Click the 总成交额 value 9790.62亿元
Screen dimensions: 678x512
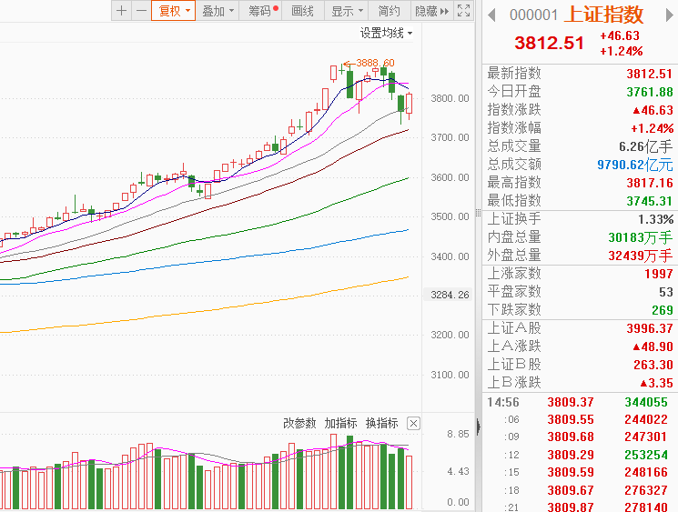point(634,165)
